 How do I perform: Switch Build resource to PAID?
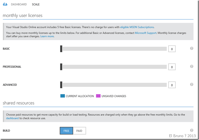[79, 131]
